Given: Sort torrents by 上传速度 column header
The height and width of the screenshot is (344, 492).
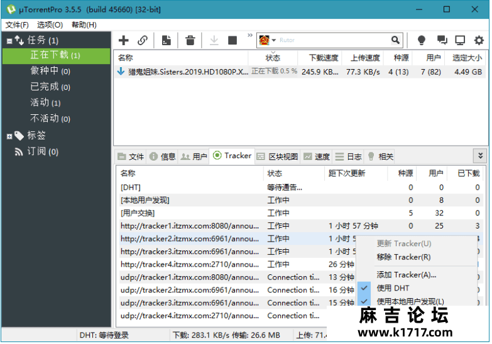Looking at the screenshot, I should pos(365,58).
